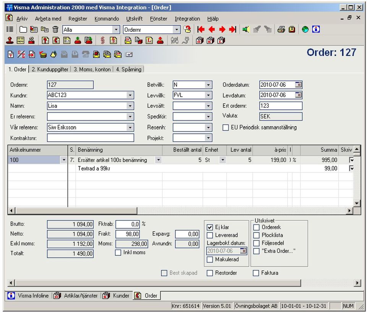Click the brown book icon with letter T
Image resolution: width=367 pixels, height=312 pixels.
292,29
